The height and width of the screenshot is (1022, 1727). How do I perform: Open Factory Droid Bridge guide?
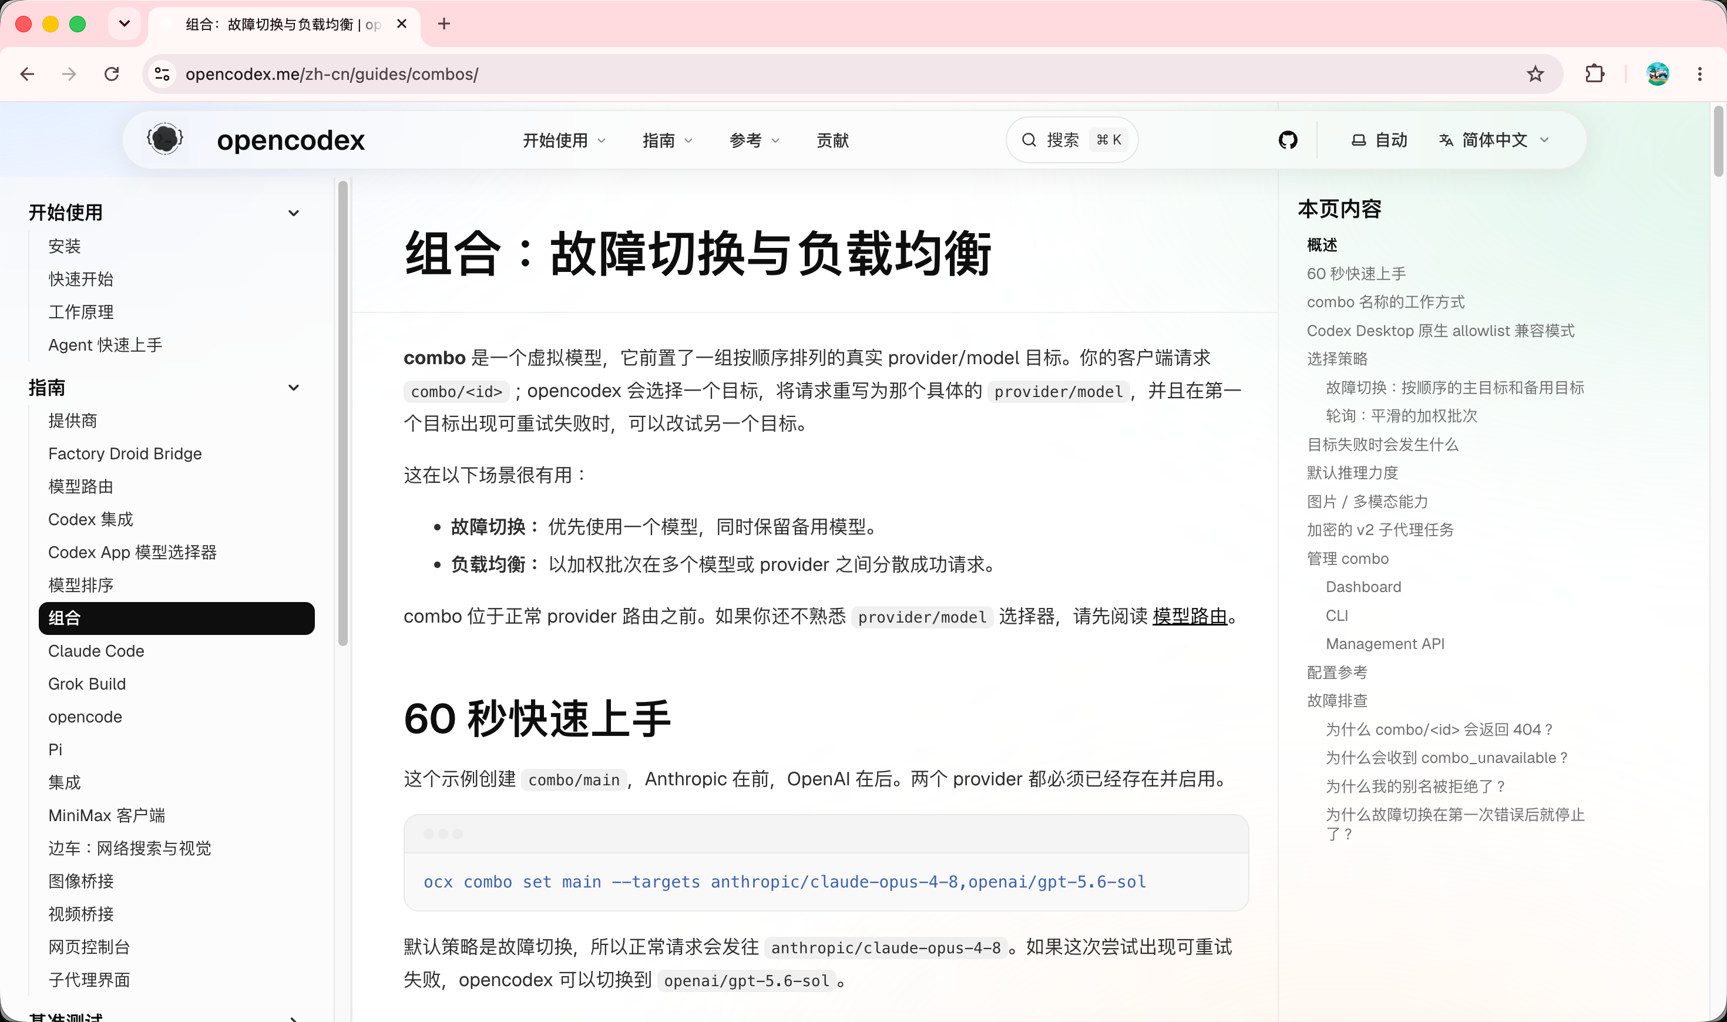[125, 454]
